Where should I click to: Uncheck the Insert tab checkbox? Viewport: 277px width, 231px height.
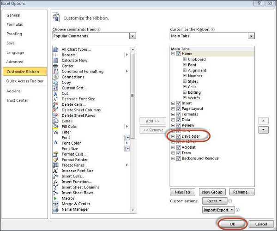pos(178,103)
